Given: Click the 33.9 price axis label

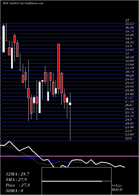Looking at the screenshot, I should [128, 46].
